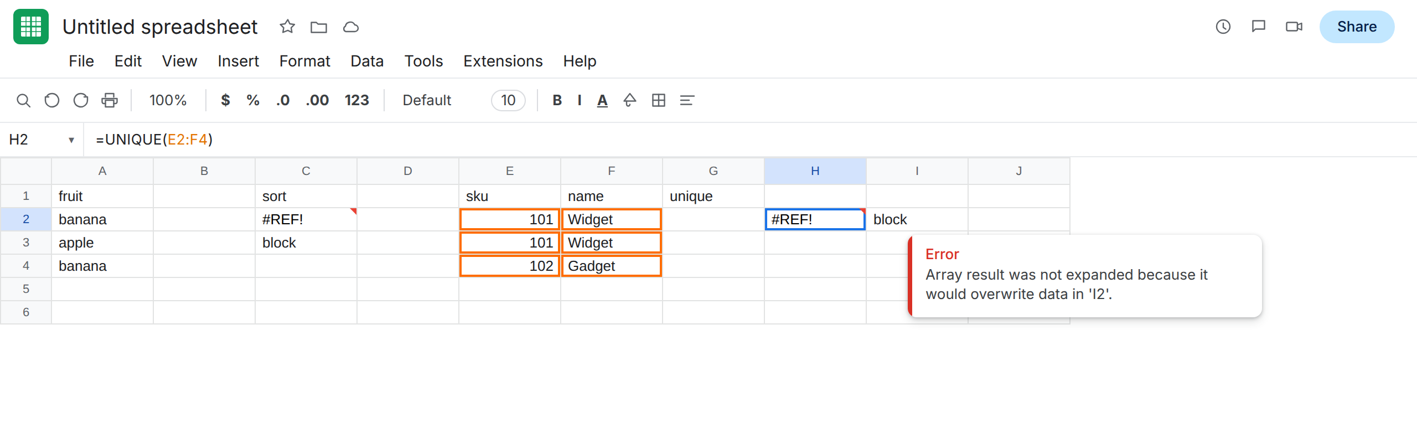Click the Share button
The height and width of the screenshot is (443, 1417).
1357,27
